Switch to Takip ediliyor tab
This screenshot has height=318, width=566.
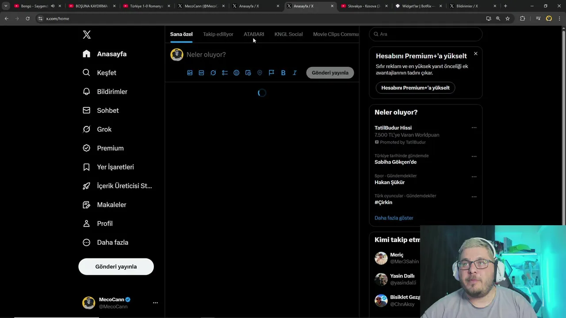click(218, 34)
